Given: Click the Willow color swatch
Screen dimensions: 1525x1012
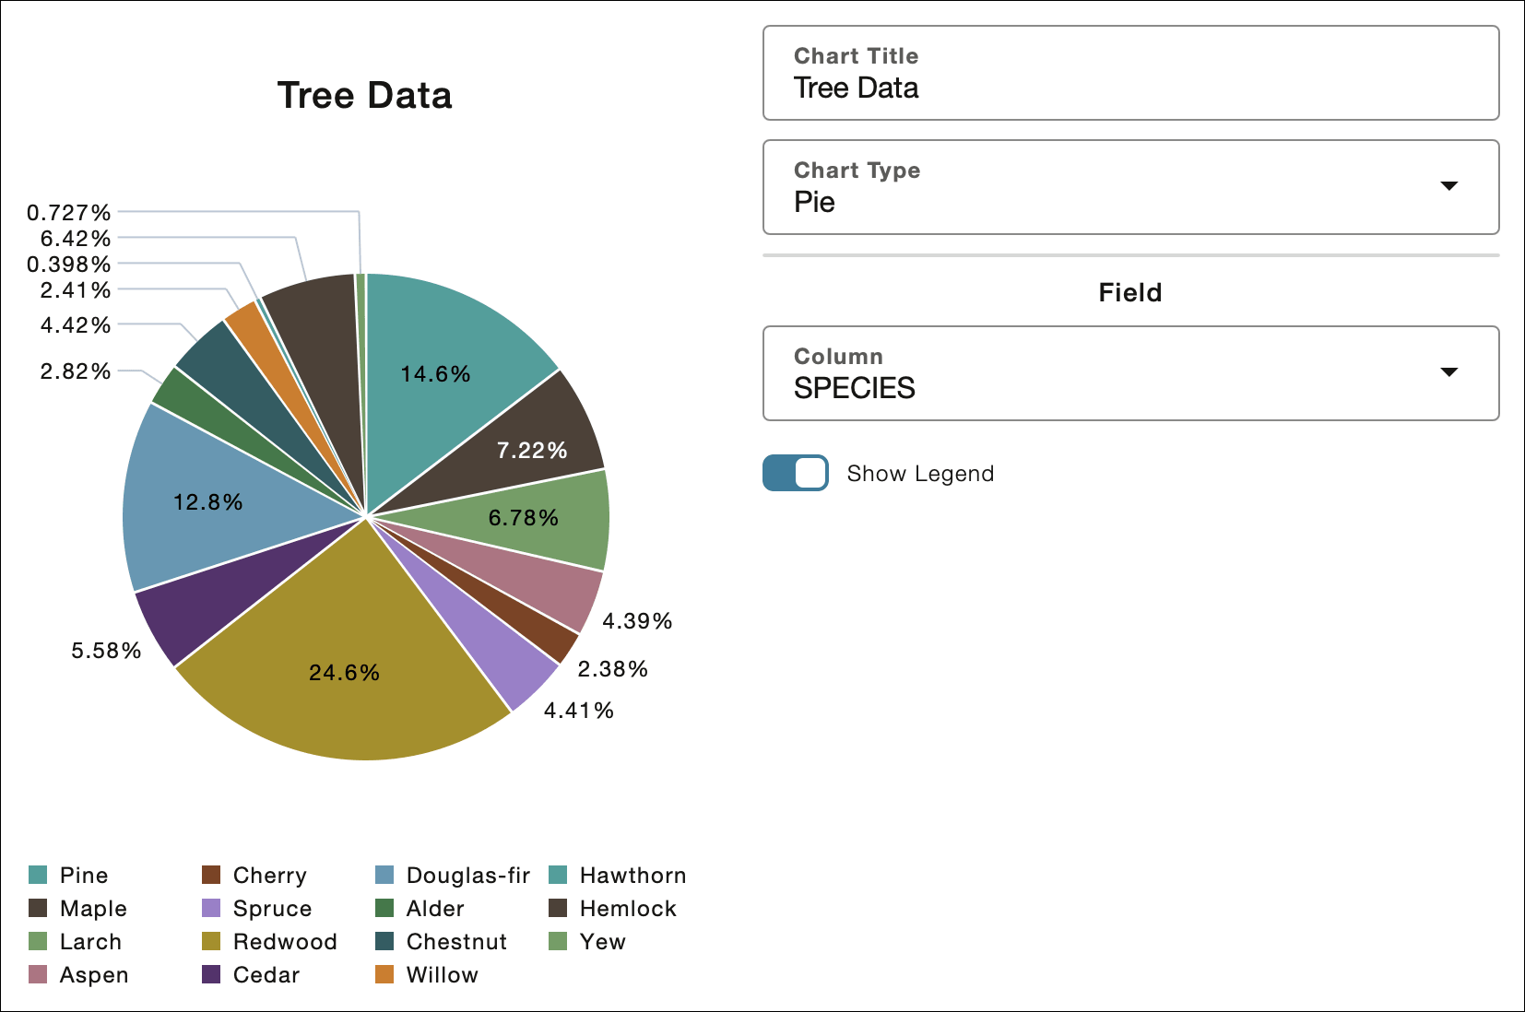Looking at the screenshot, I should coord(384,974).
